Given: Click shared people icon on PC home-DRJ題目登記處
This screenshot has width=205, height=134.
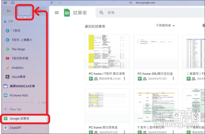Looking at the screenshot, I should click(145, 79).
